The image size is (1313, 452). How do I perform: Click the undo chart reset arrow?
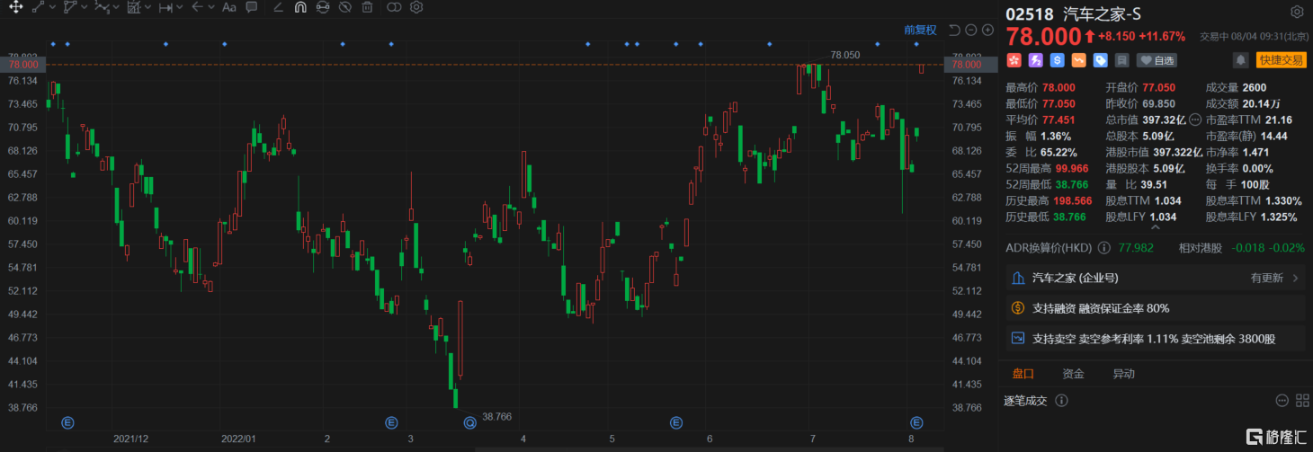[954, 30]
